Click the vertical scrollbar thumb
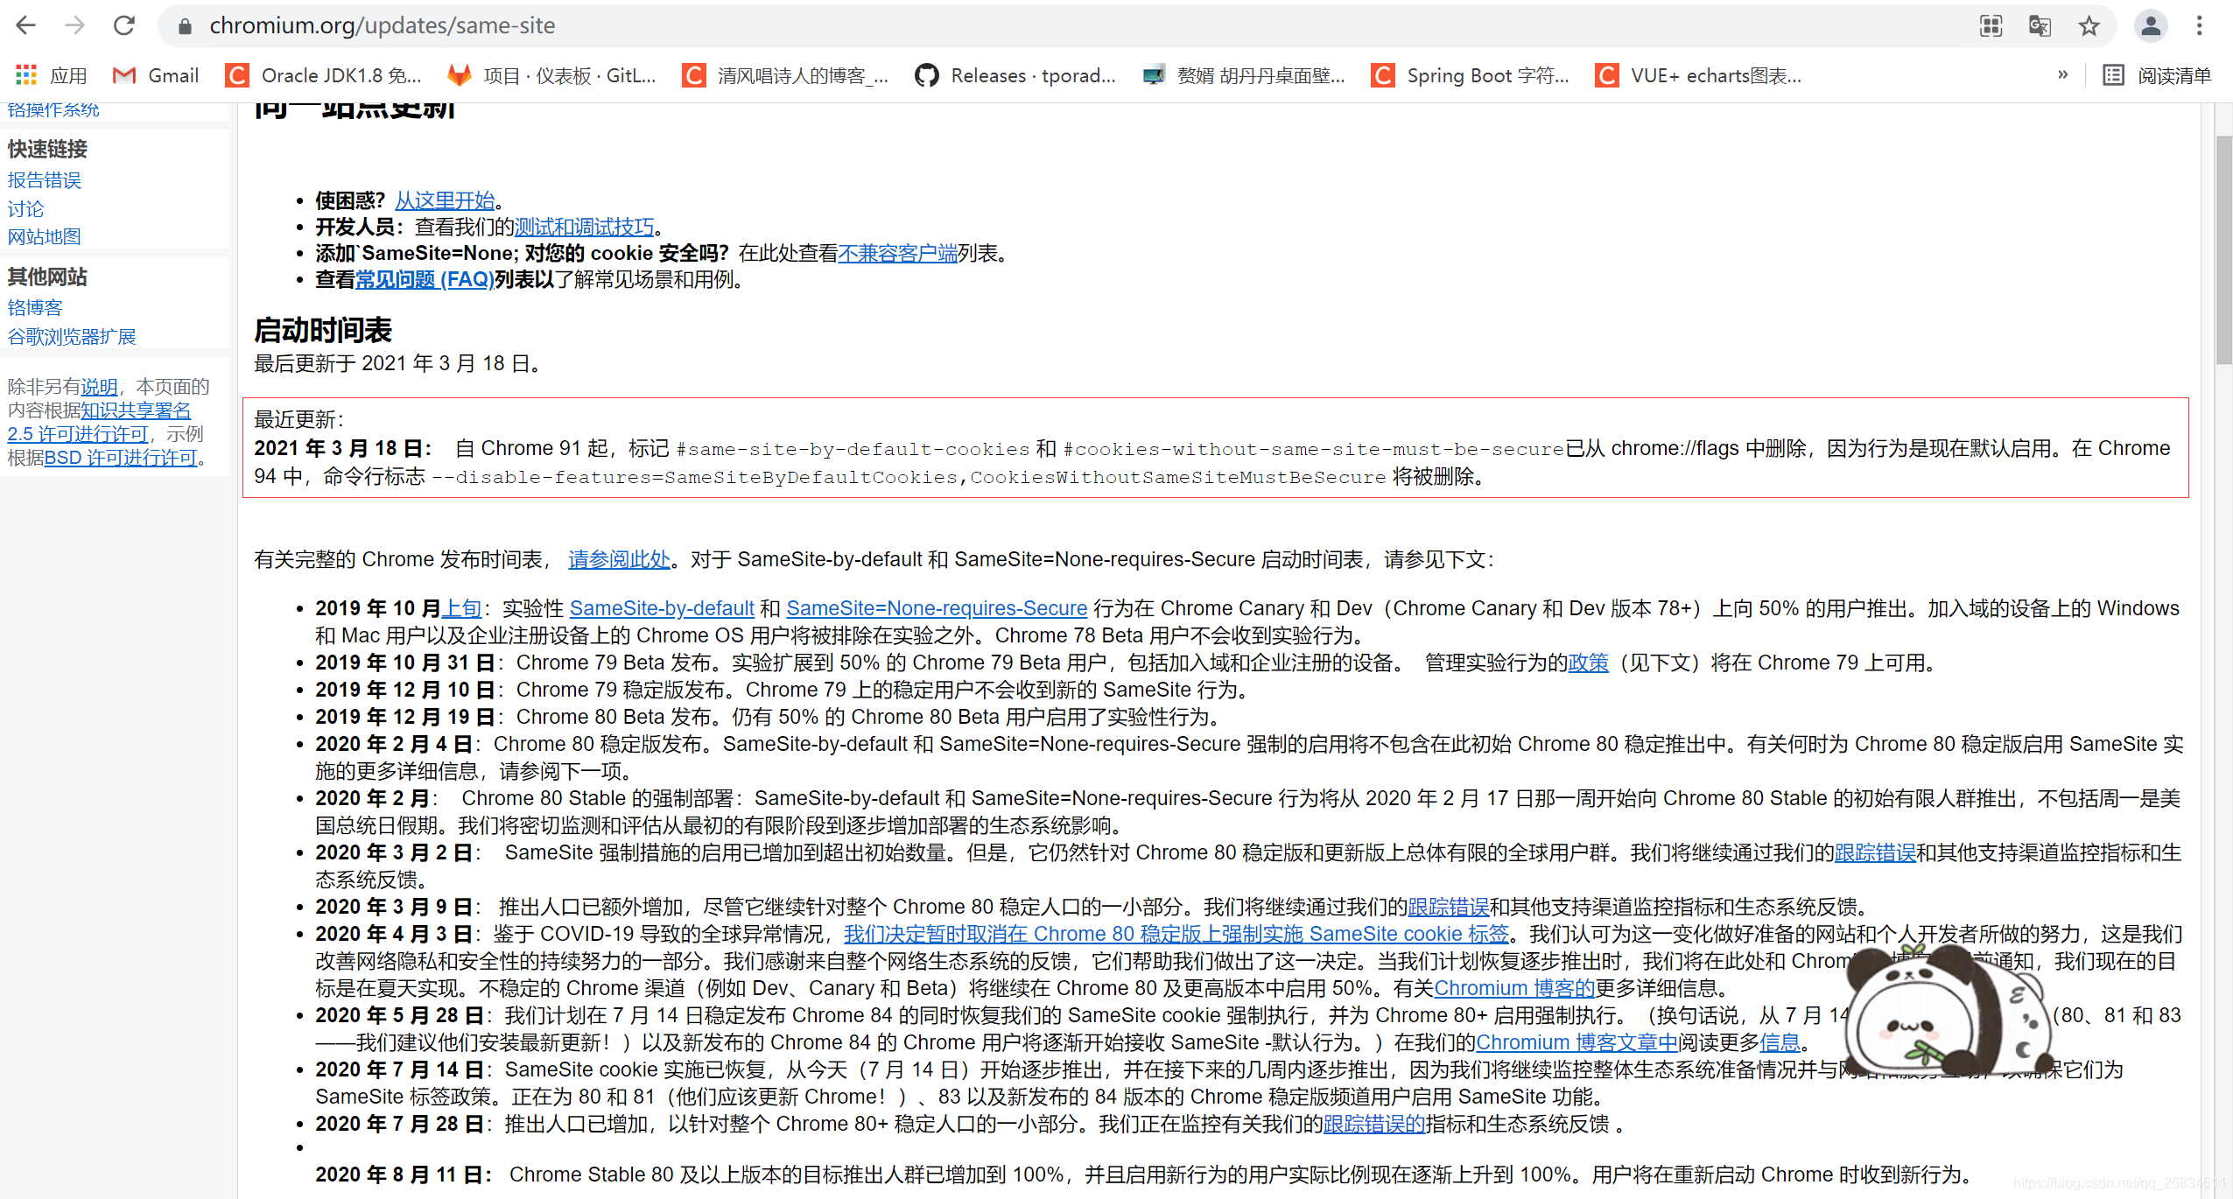This screenshot has height=1199, width=2233. click(x=2222, y=249)
